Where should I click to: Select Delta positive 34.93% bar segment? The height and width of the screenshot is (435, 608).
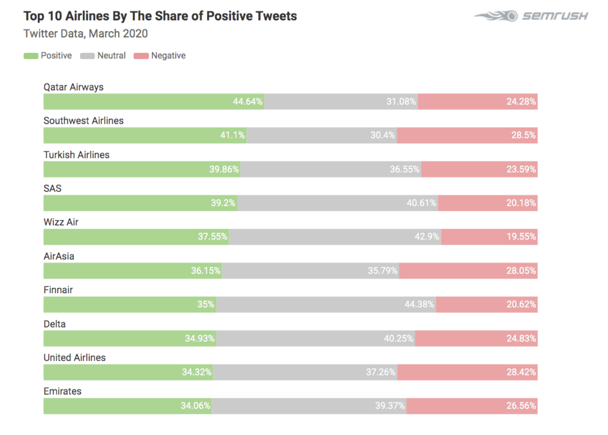coord(130,339)
